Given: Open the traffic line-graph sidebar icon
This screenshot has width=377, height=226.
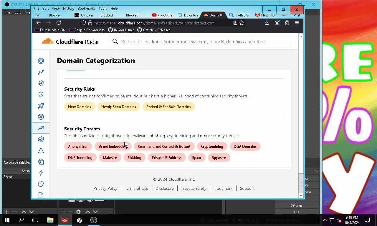Looking at the screenshot, I should click(41, 72).
